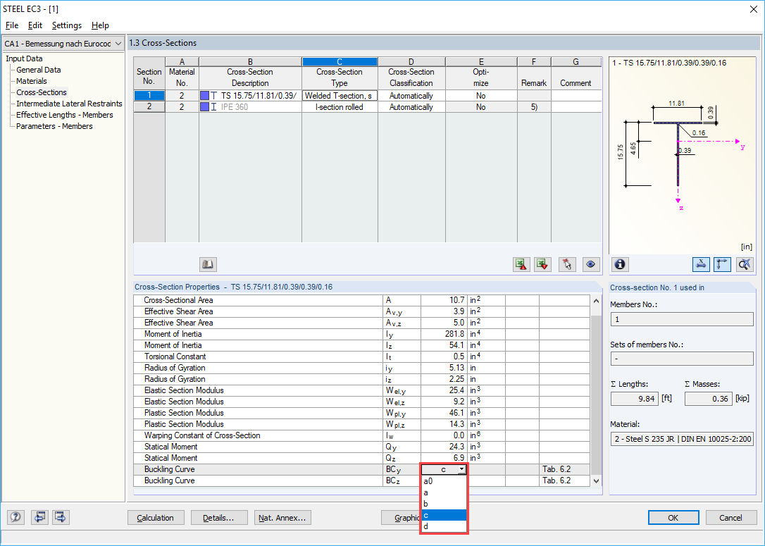This screenshot has width=765, height=546.
Task: Open cross-section info icon under drawing
Action: point(620,264)
